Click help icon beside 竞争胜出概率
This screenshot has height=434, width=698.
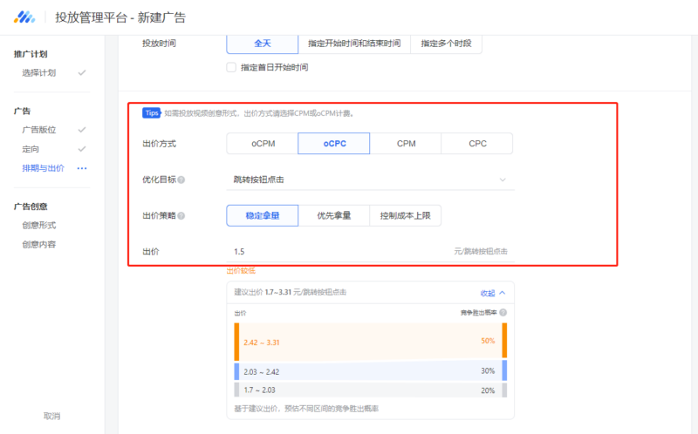click(x=503, y=312)
